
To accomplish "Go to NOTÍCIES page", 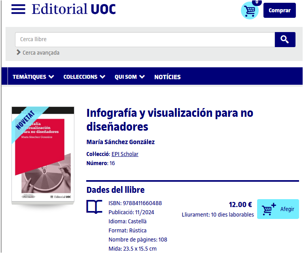I will click(167, 77).
